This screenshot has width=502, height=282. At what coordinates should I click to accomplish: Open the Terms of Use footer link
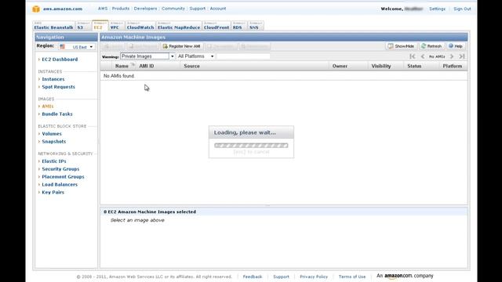[x=352, y=277]
